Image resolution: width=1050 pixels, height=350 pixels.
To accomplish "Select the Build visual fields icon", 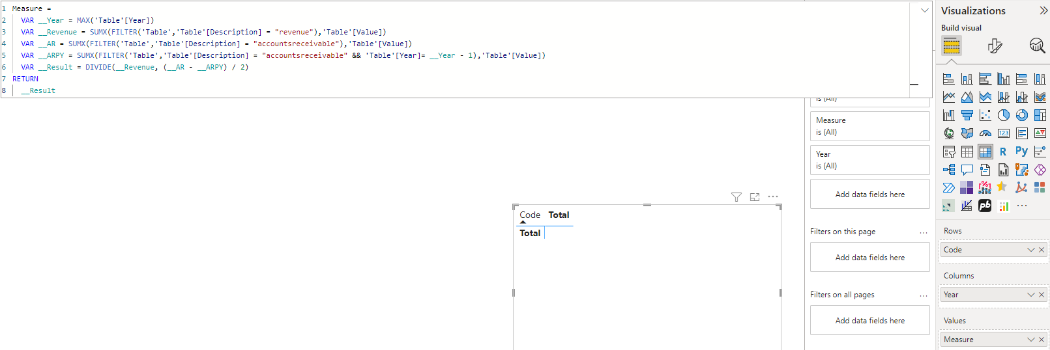I will click(x=952, y=46).
